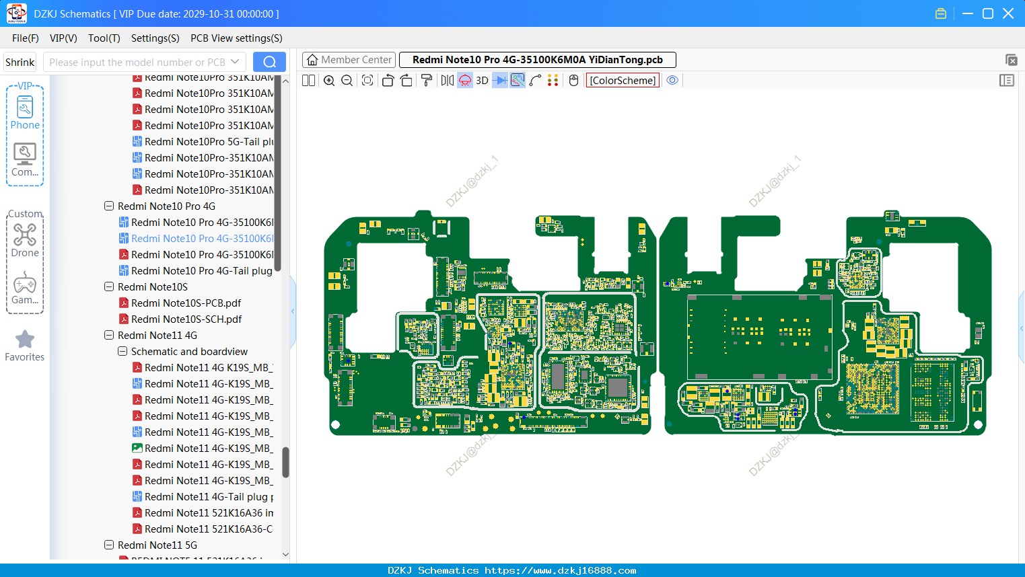Open the right side panel icon

[x=1007, y=81]
